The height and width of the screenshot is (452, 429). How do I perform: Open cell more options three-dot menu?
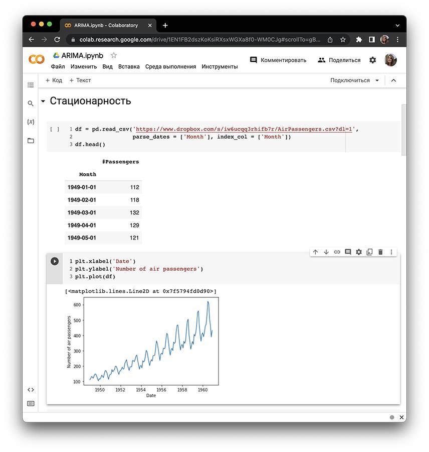pyautogui.click(x=391, y=252)
